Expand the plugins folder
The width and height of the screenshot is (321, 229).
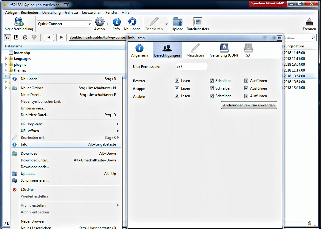coord(6,64)
